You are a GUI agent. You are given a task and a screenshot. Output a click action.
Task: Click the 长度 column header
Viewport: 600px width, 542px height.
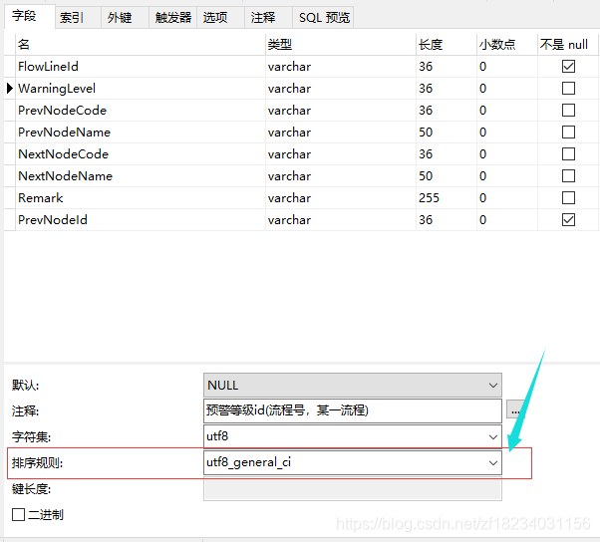coord(447,45)
